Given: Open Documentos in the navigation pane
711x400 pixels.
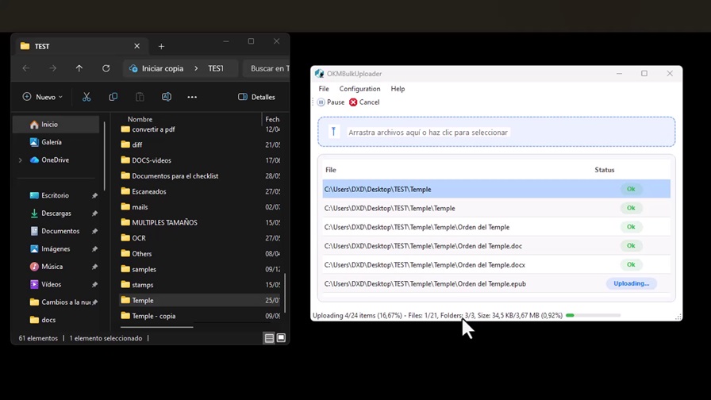Looking at the screenshot, I should click(x=56, y=231).
